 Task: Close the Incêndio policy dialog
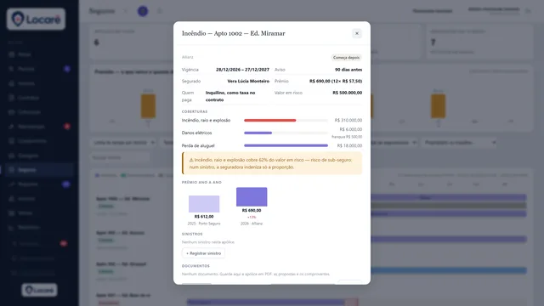point(357,33)
